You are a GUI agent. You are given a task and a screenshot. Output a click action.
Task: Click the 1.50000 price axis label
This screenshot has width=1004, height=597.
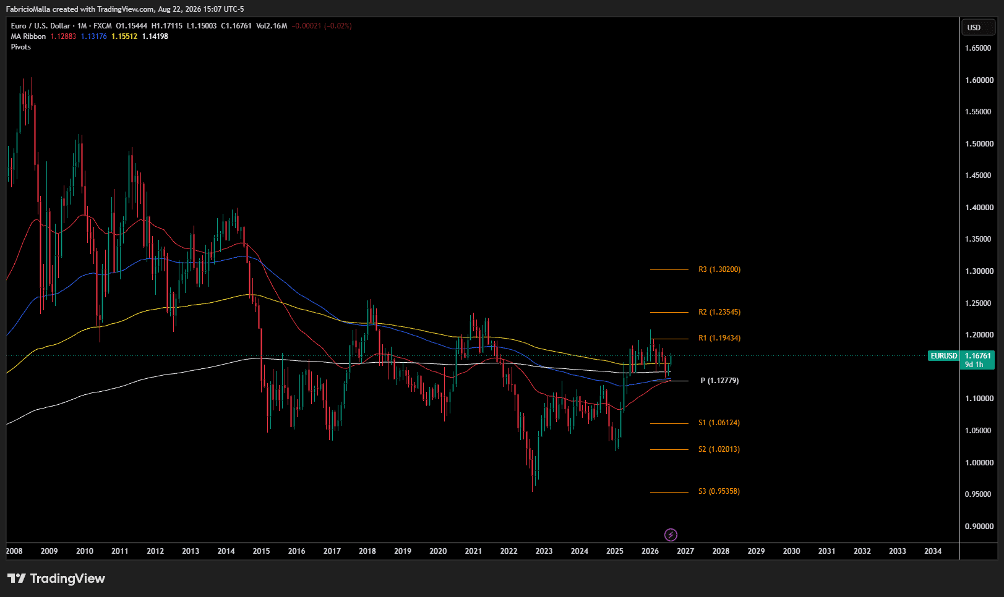[x=979, y=144]
